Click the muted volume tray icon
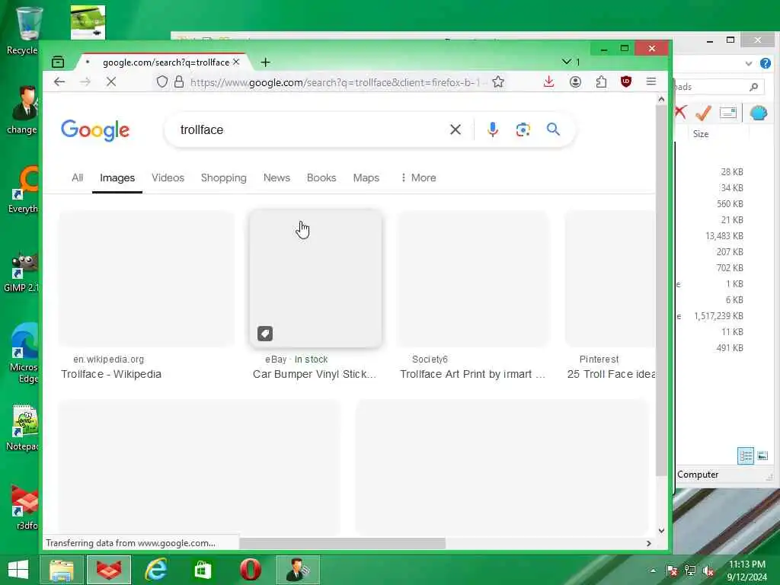Viewport: 780px width, 585px height. [708, 571]
